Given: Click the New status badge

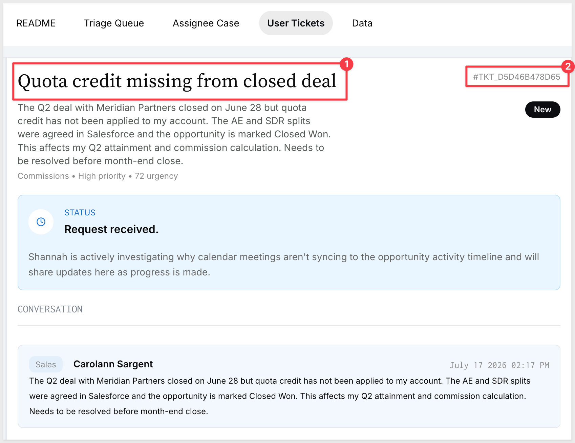Looking at the screenshot, I should coord(542,110).
